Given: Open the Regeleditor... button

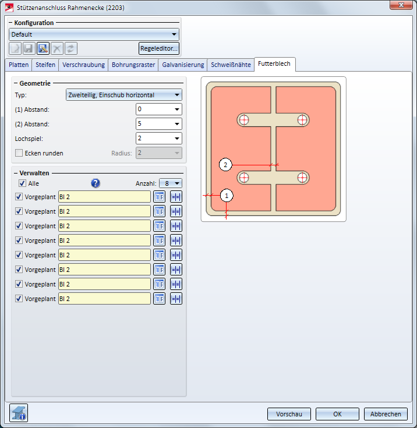Looking at the screenshot, I should (159, 48).
